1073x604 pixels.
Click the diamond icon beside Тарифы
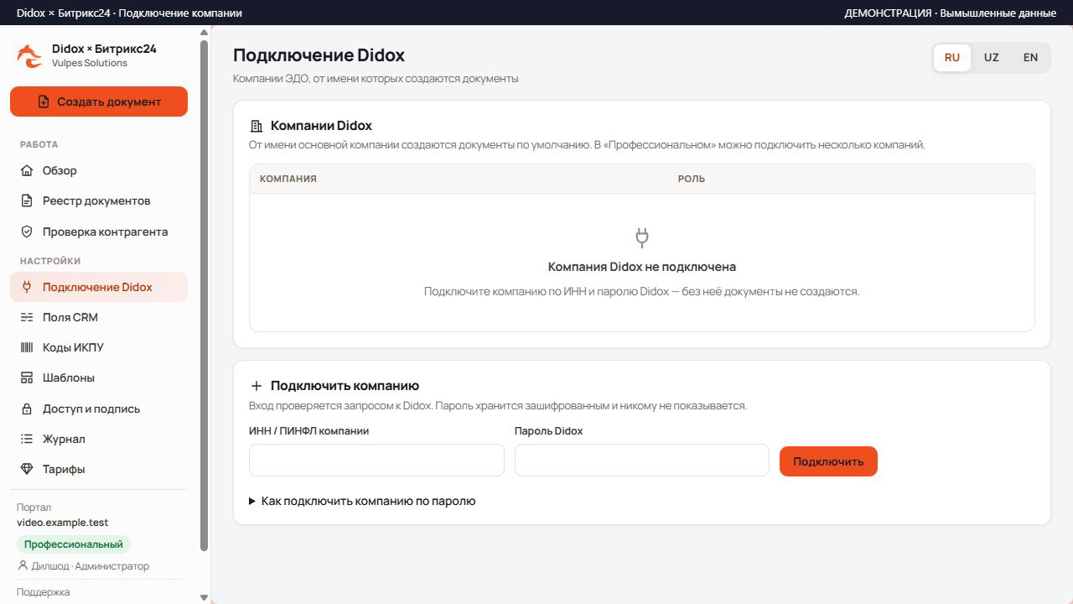27,469
